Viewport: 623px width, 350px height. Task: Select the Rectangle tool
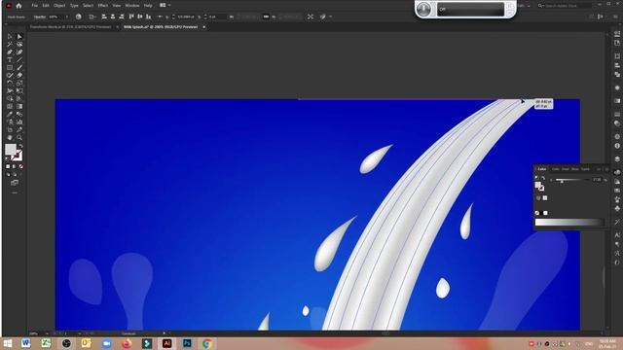pyautogui.click(x=10, y=67)
